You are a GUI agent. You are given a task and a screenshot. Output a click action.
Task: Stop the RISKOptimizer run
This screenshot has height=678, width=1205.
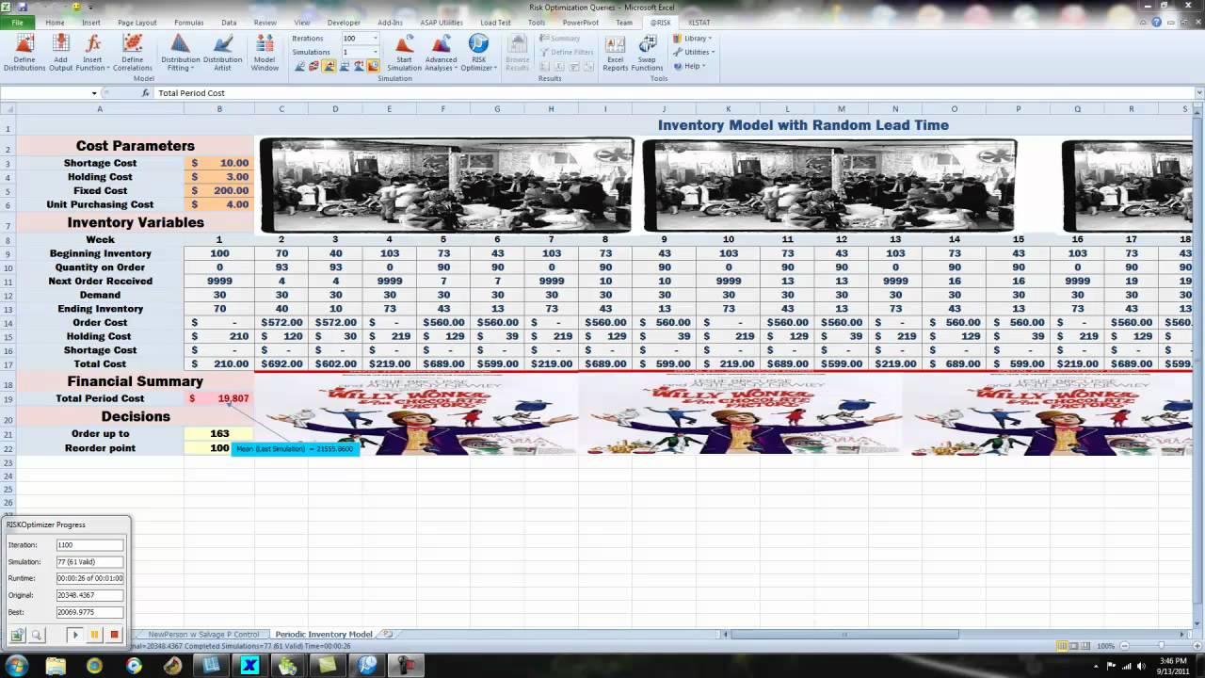pyautogui.click(x=115, y=636)
